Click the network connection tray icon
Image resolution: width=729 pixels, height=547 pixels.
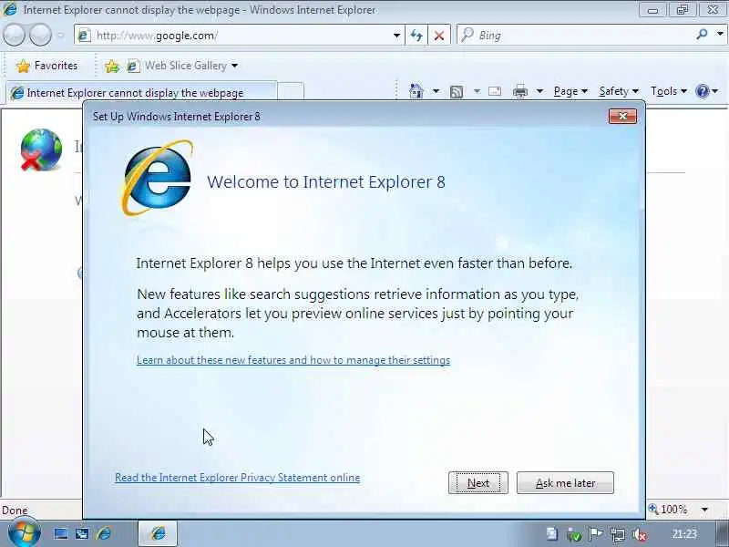618,534
